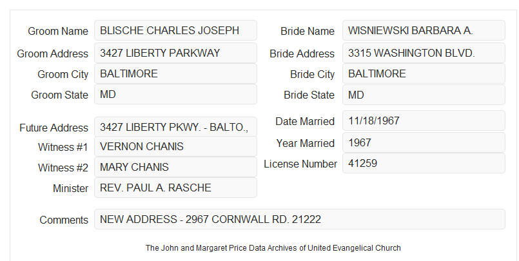Image resolution: width=519 pixels, height=261 pixels.
Task: Click Witness #1 field VERNON CHANIS
Action: click(x=175, y=146)
